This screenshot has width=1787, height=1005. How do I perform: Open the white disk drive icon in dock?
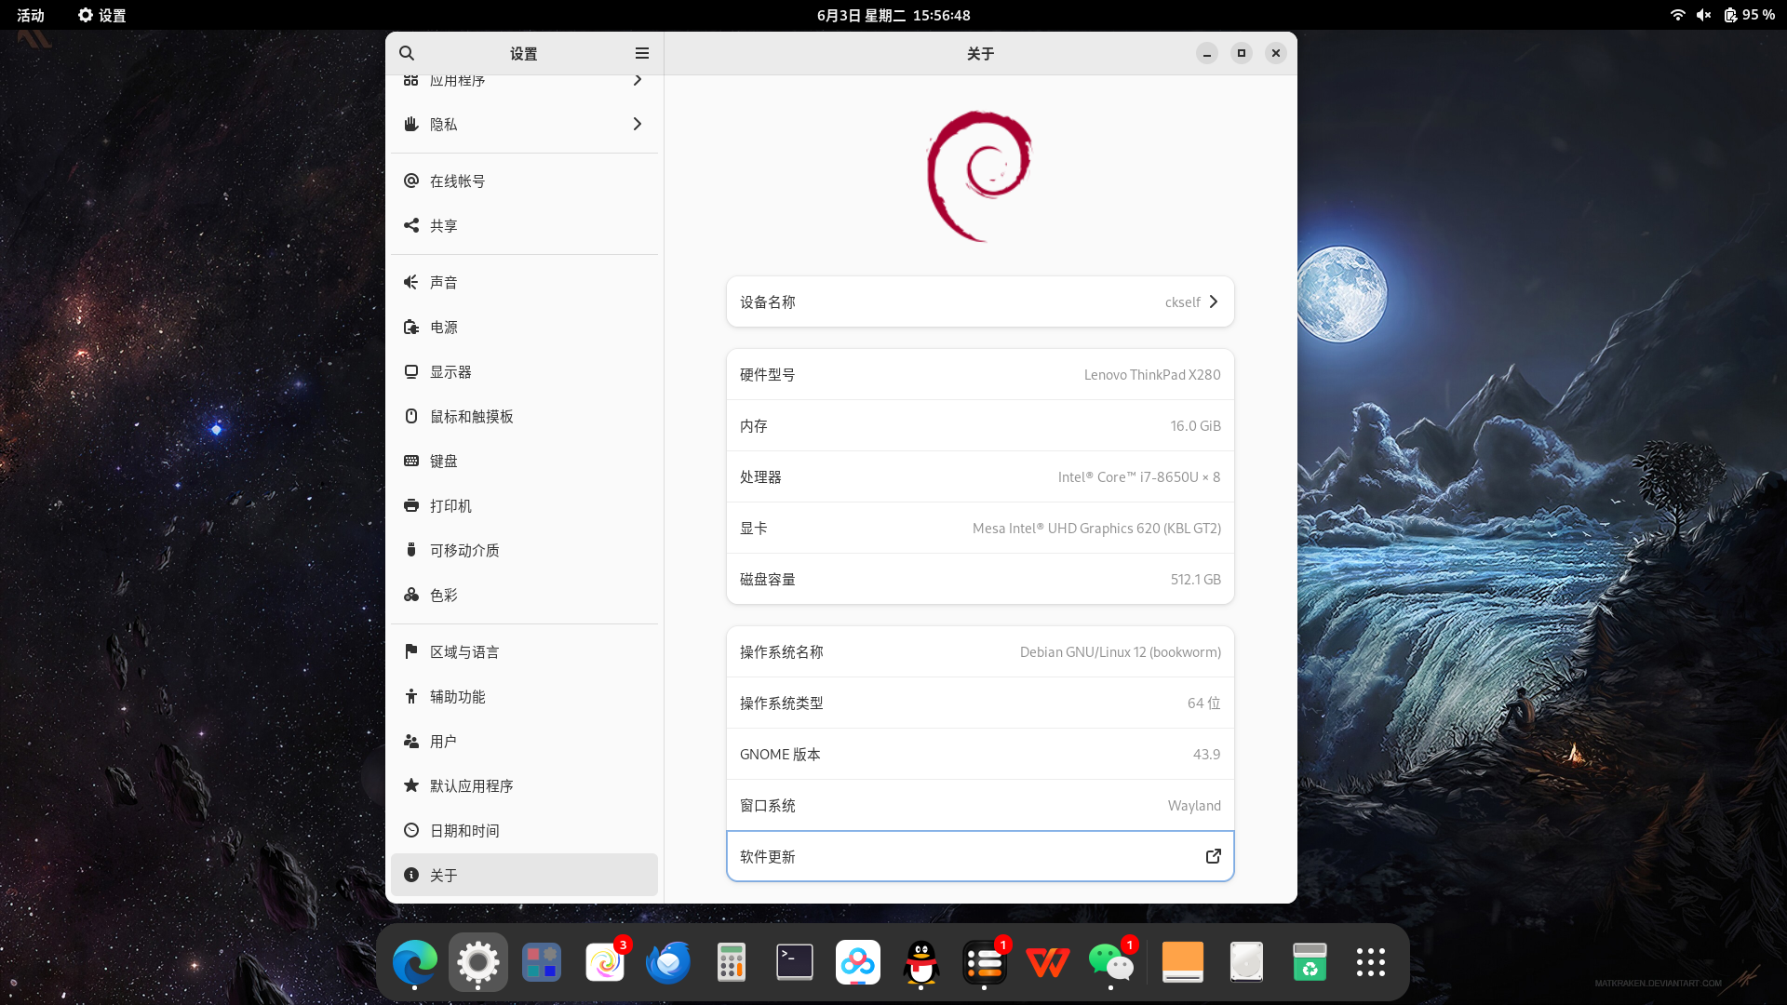coord(1246,962)
